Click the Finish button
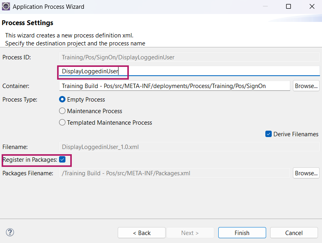Viewport: 322px width, 243px height. (x=242, y=233)
